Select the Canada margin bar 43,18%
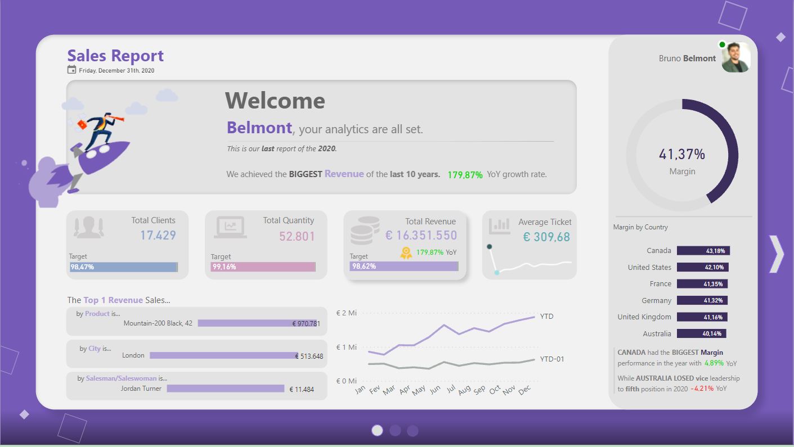 (x=703, y=251)
